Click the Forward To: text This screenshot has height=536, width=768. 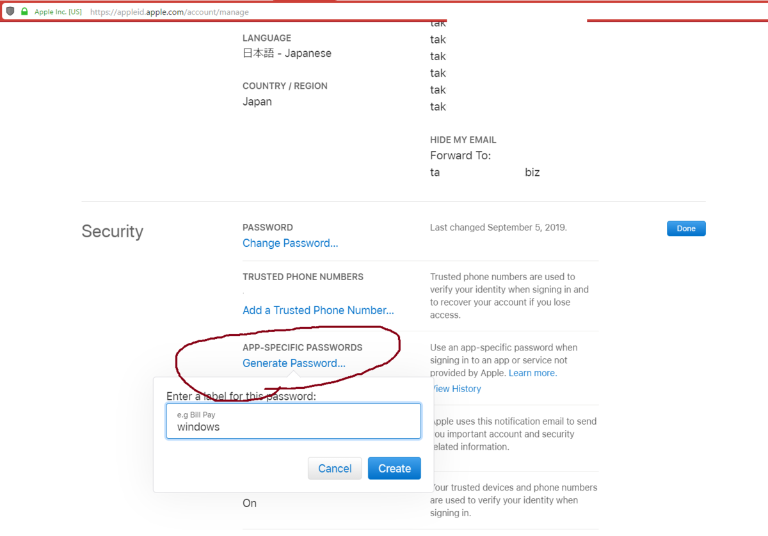[x=461, y=155]
